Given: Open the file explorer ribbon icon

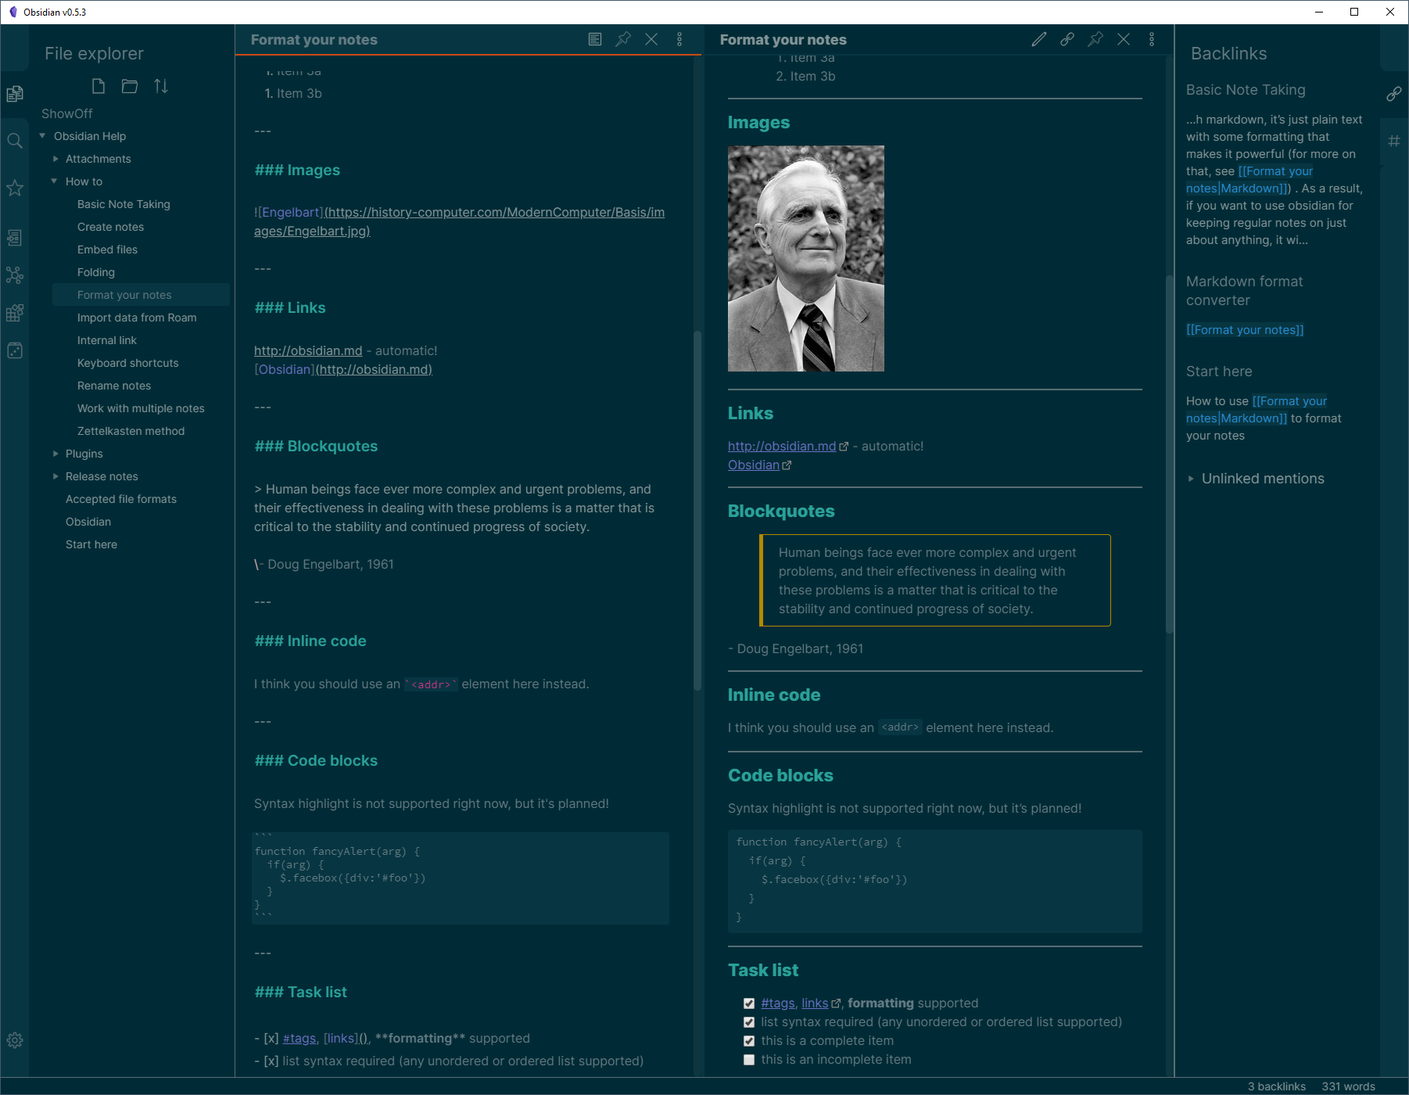Looking at the screenshot, I should tap(15, 94).
